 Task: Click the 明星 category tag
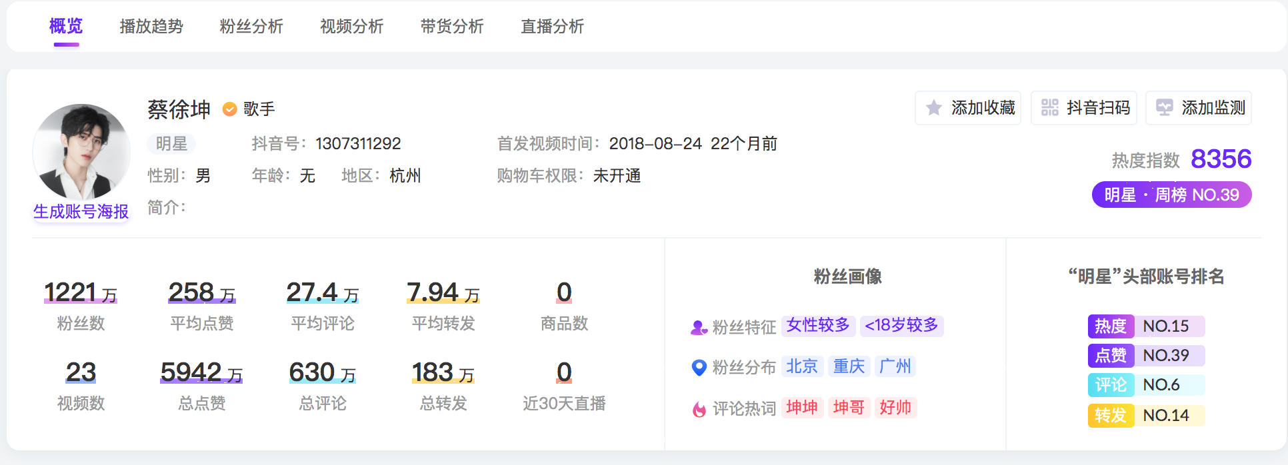[x=171, y=144]
